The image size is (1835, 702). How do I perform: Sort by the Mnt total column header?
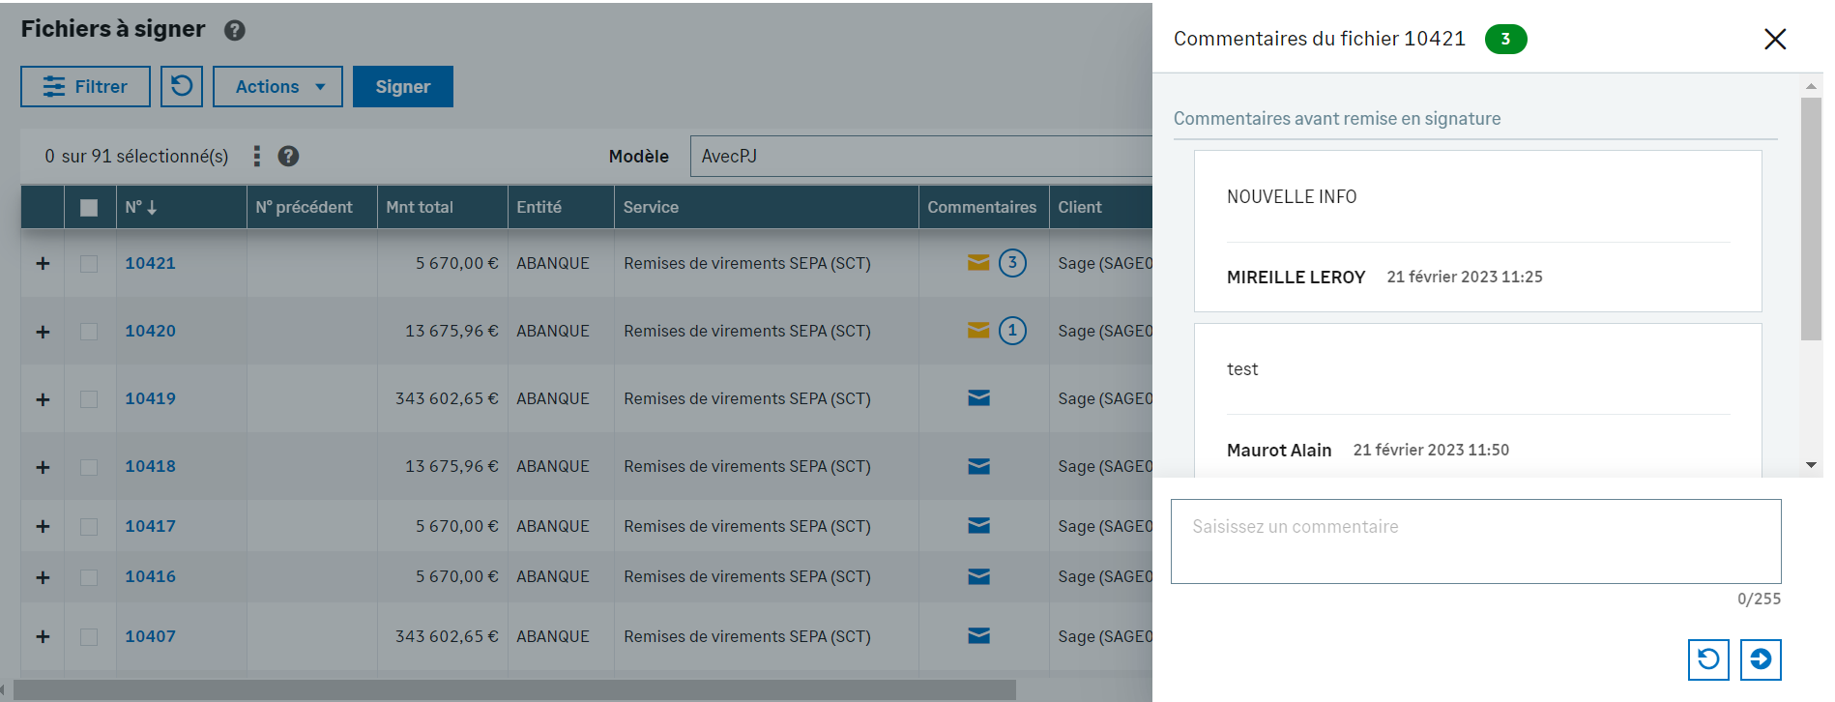click(420, 207)
